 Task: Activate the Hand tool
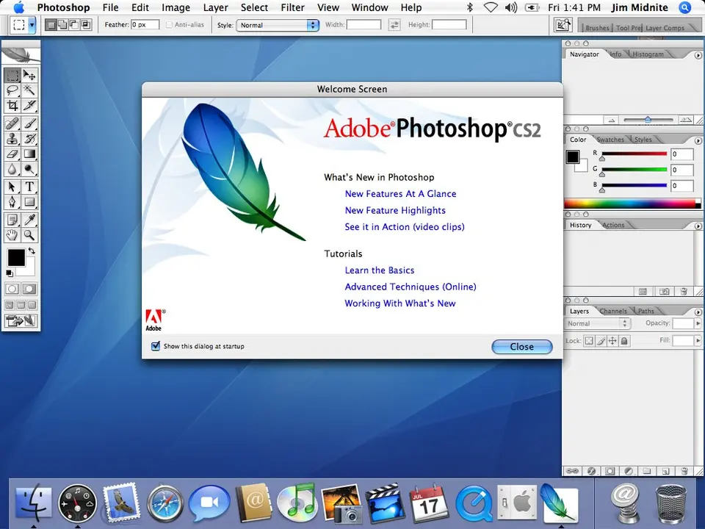[12, 235]
